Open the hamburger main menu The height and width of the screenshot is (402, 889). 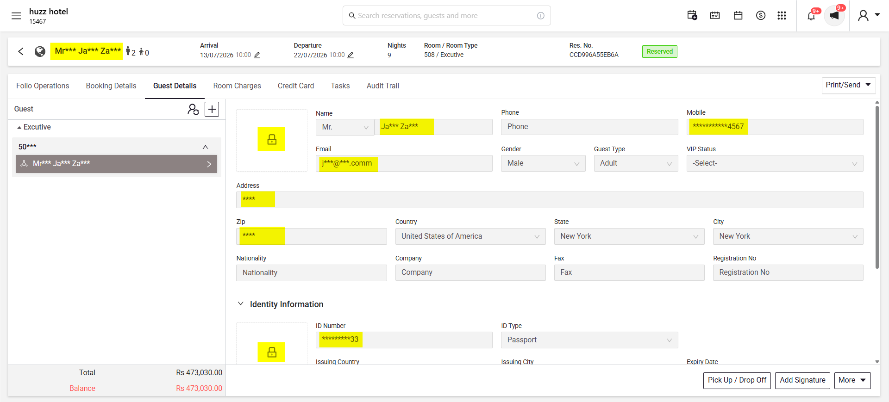click(x=16, y=16)
